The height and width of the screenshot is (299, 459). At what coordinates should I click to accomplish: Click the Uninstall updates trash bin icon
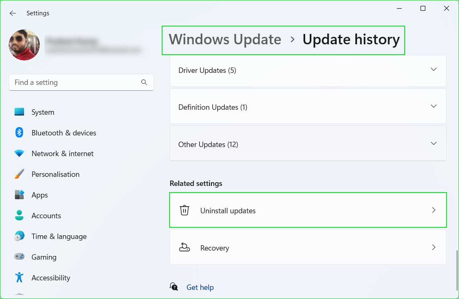pos(185,210)
